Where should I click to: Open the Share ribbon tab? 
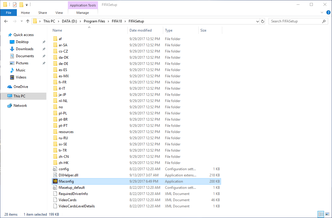coord(42,13)
